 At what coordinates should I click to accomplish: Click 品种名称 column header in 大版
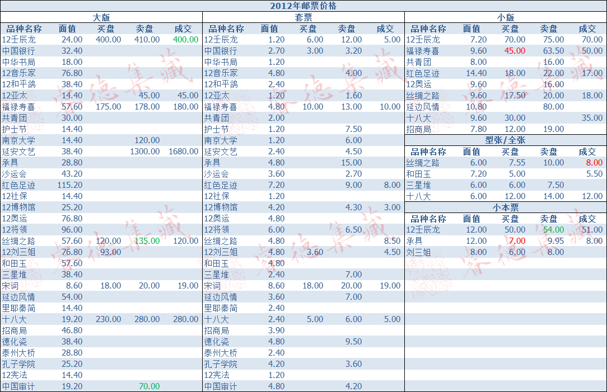pos(24,29)
